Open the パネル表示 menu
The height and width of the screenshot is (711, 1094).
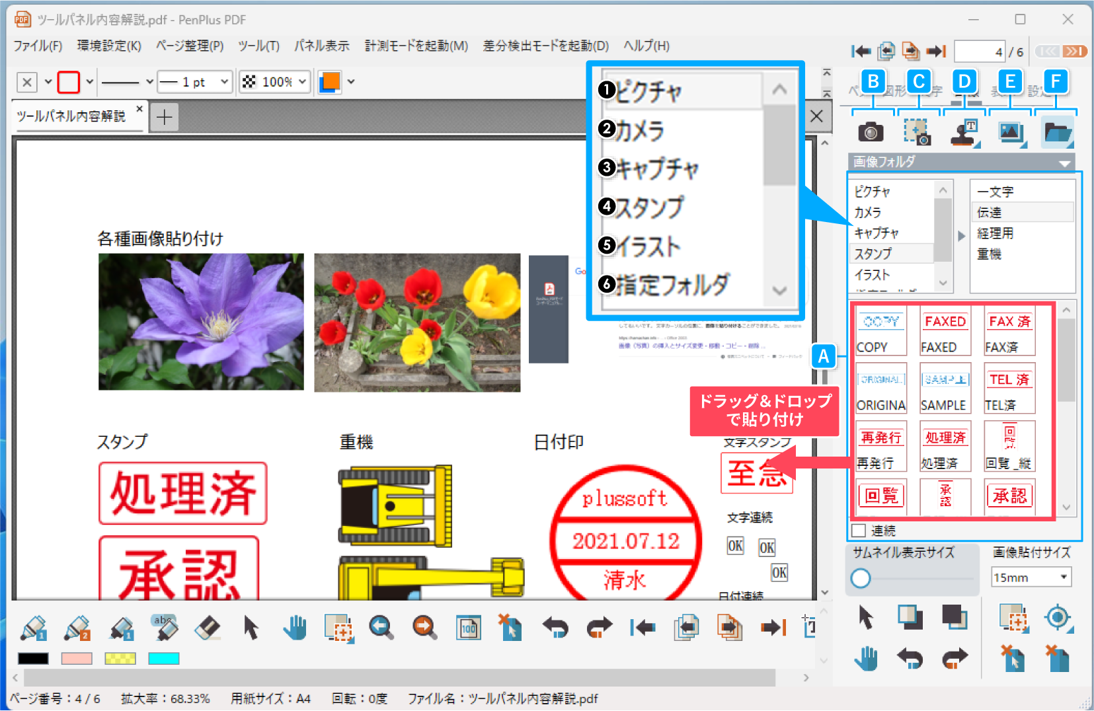coord(322,46)
